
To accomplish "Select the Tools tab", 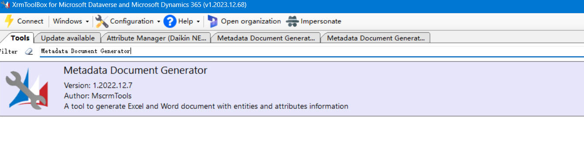I will pyautogui.click(x=20, y=38).
